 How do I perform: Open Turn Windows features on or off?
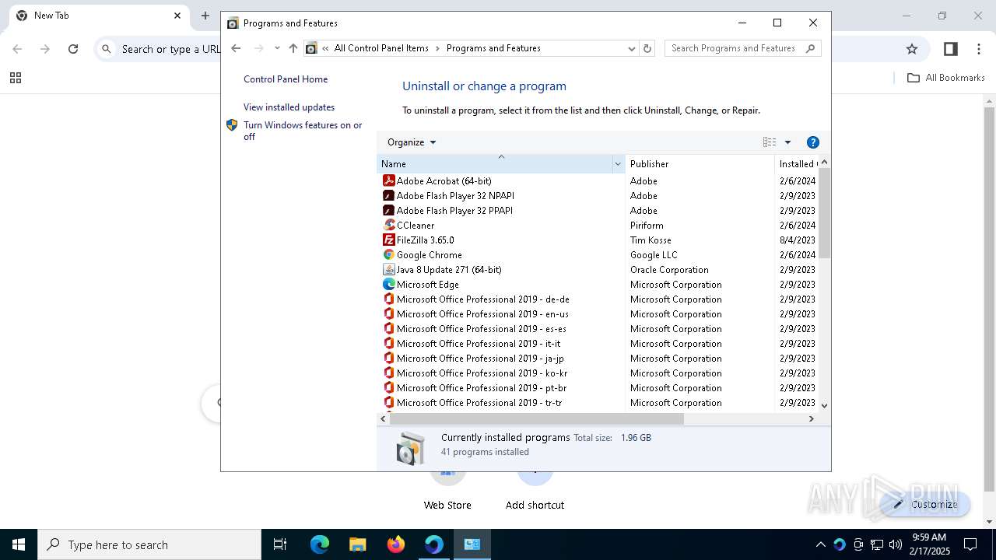click(303, 131)
